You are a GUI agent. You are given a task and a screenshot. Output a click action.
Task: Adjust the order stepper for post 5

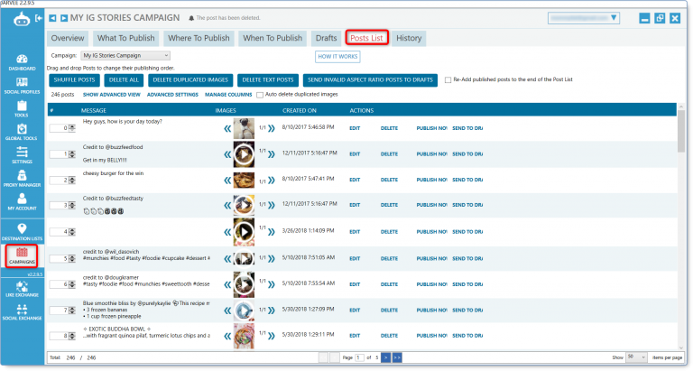[72, 259]
